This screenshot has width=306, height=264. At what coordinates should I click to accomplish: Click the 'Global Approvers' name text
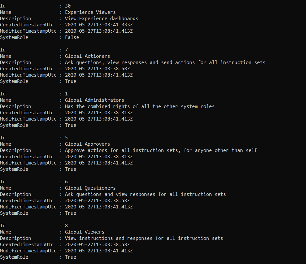[x=87, y=144]
